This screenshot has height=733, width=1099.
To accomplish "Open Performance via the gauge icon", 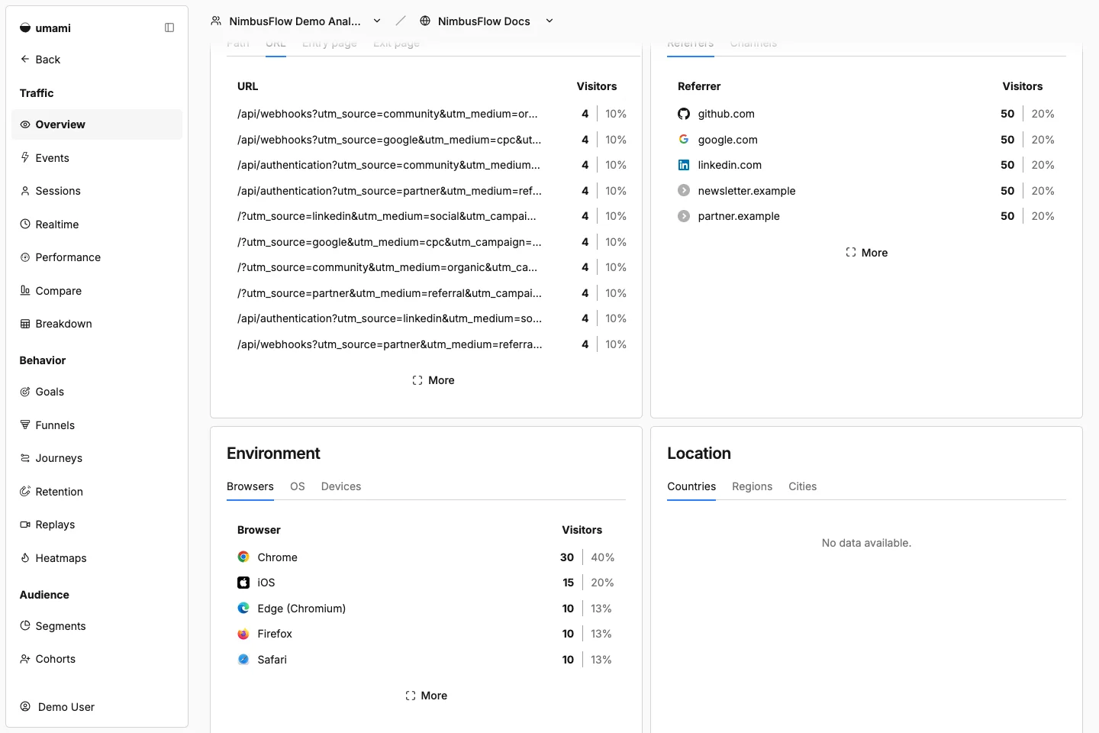I will point(25,257).
